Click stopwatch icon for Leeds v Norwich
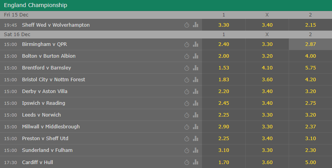Image resolution: width=332 pixels, height=168 pixels. [x=187, y=115]
